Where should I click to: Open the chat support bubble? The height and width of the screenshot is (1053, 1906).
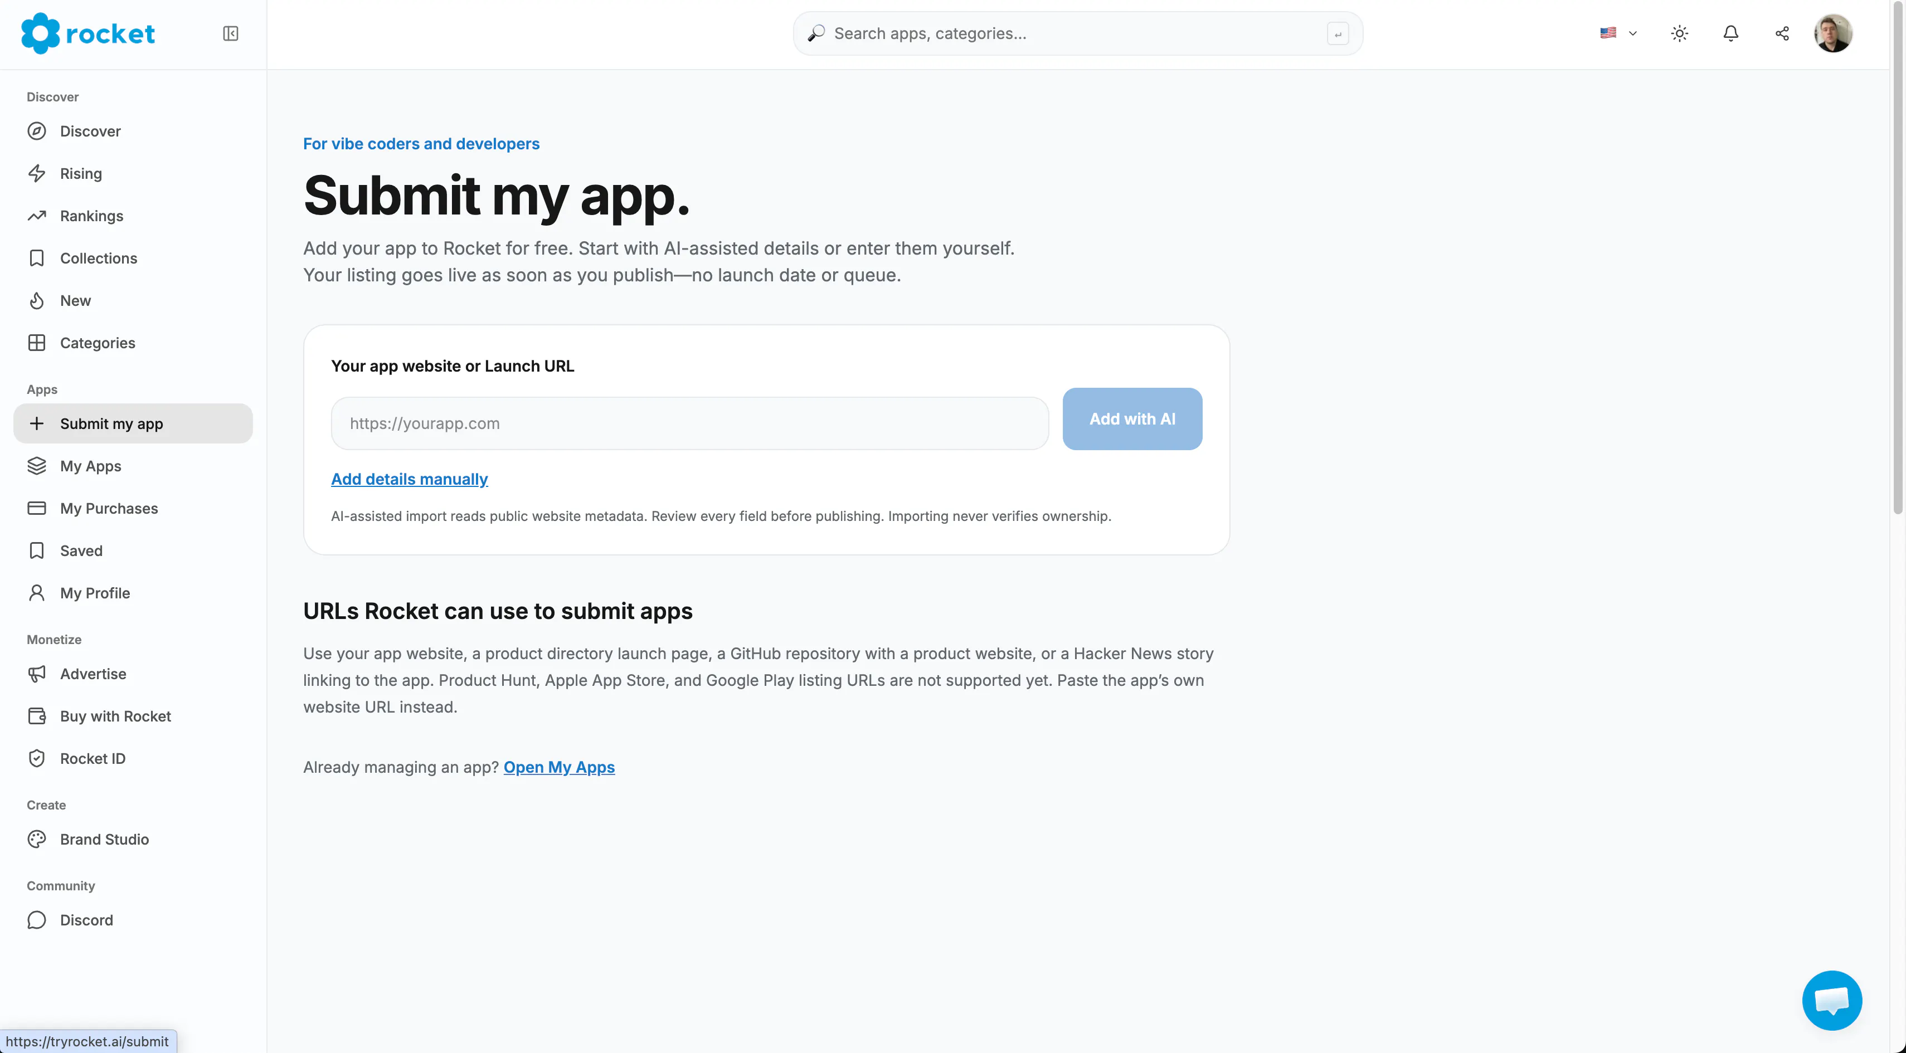[1832, 1001]
